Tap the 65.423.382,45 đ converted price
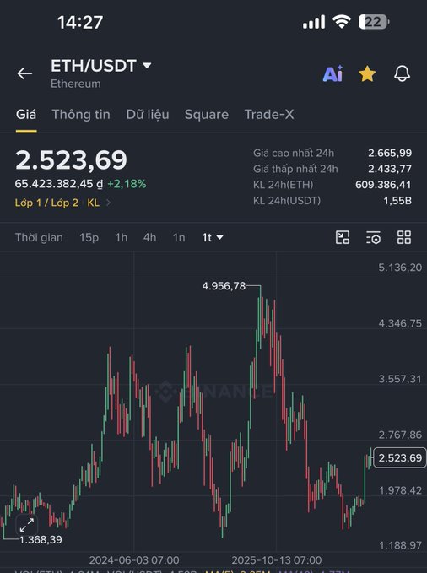Image resolution: width=427 pixels, height=573 pixels. (59, 184)
